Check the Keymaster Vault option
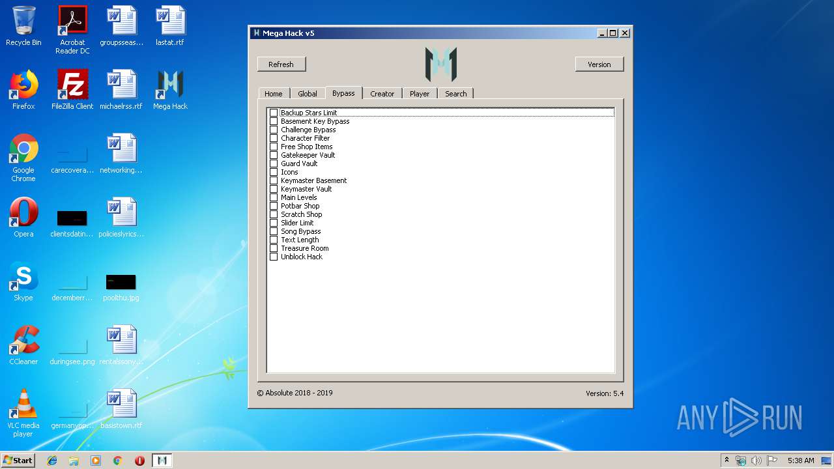Viewport: 834px width, 469px height. point(274,189)
